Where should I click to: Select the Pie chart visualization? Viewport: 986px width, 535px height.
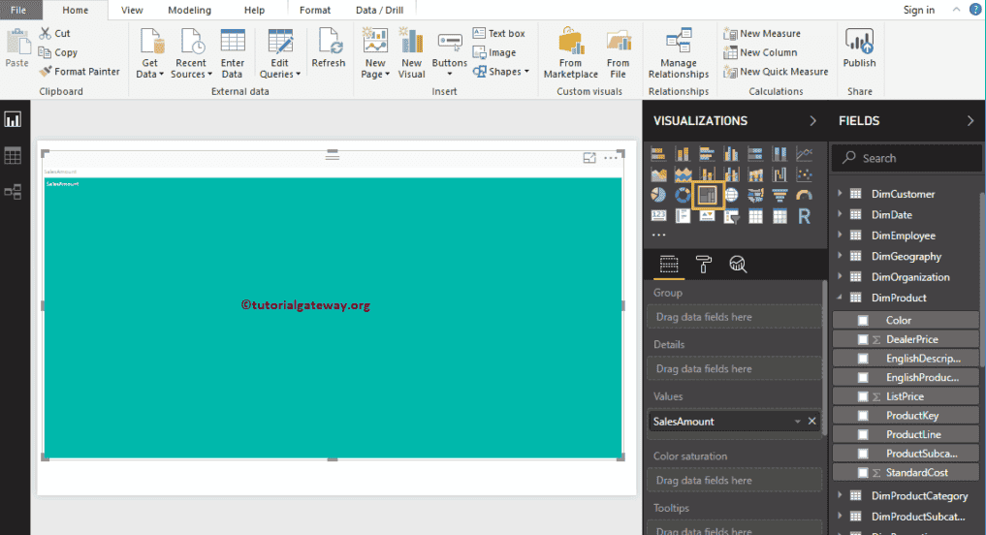click(x=659, y=195)
